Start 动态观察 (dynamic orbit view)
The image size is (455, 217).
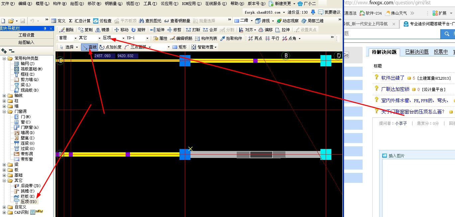click(287, 21)
